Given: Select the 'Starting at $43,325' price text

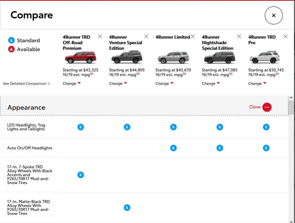Looking at the screenshot, I should coord(80,70).
